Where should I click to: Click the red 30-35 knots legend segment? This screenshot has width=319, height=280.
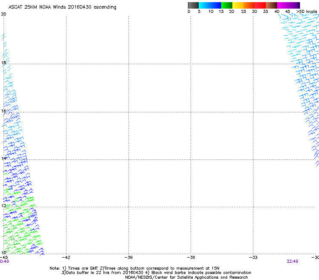click(260, 5)
